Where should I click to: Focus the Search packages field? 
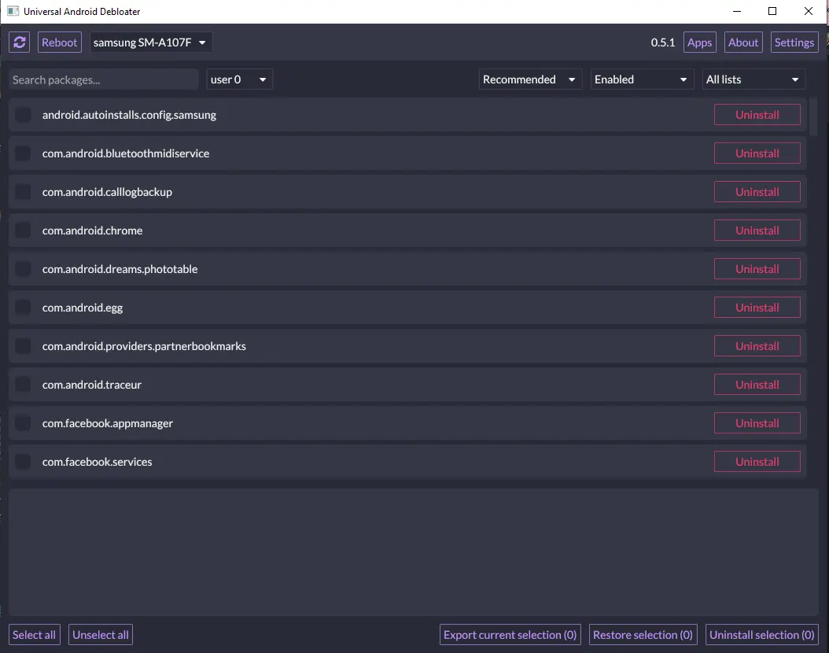(x=104, y=79)
